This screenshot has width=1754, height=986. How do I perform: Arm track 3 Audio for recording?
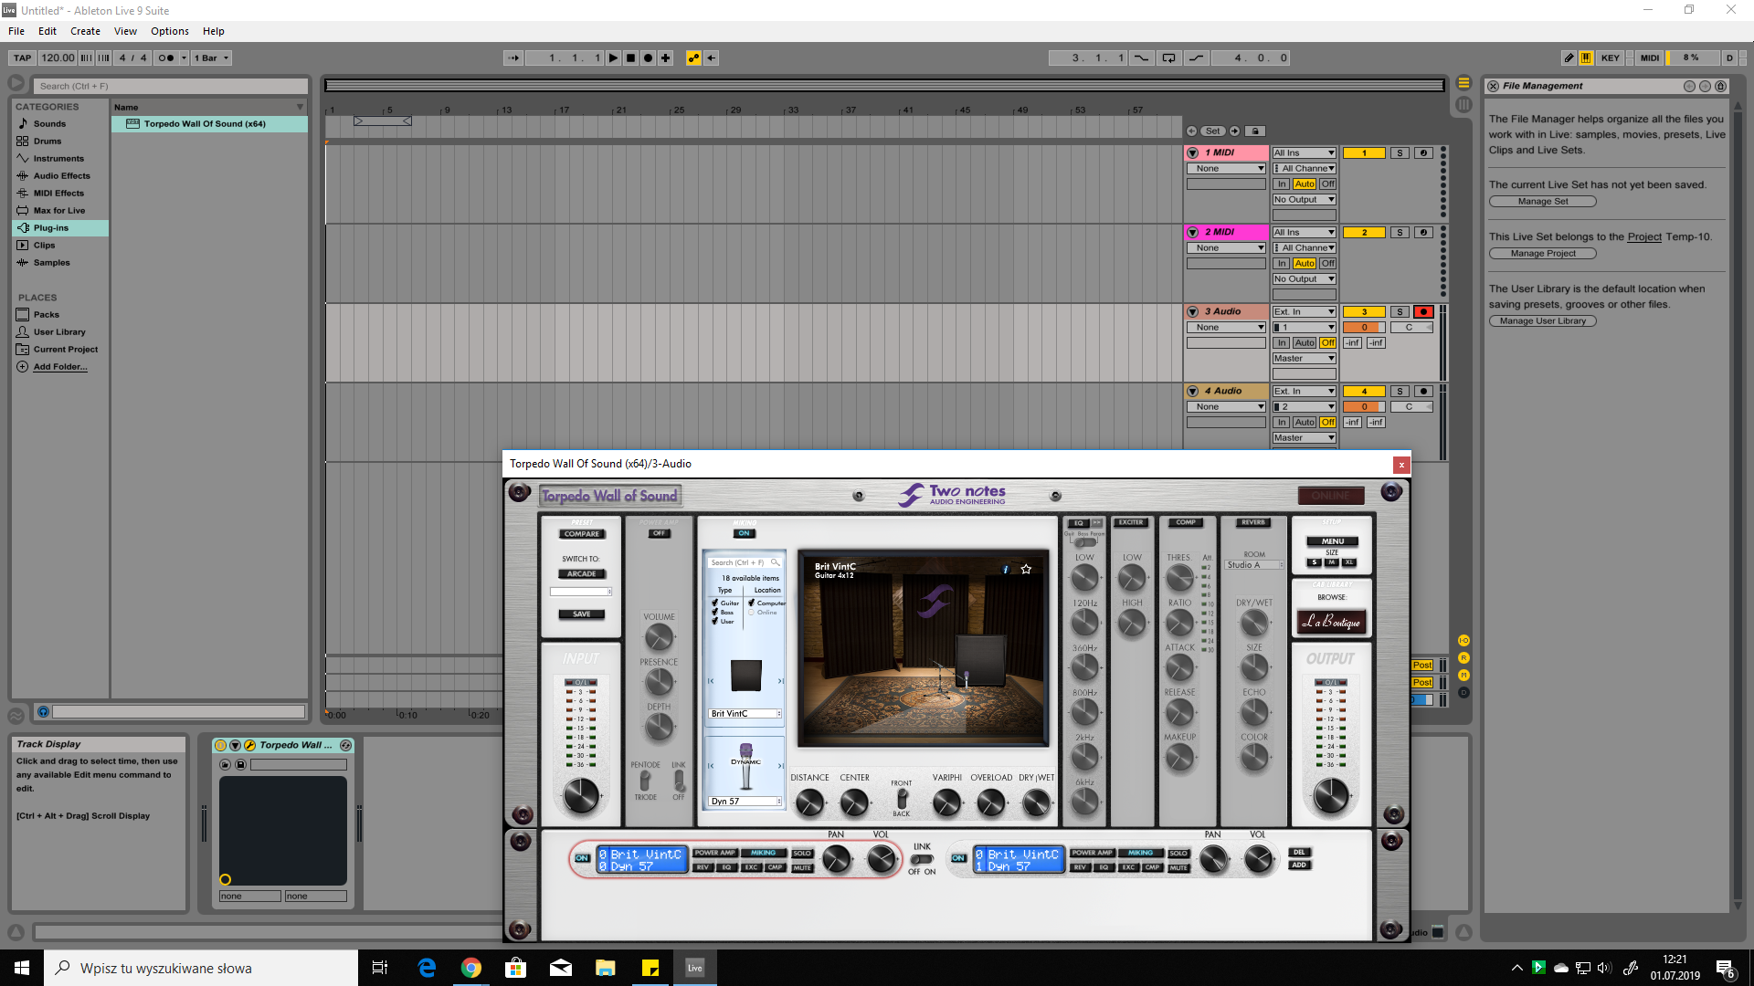1423,312
